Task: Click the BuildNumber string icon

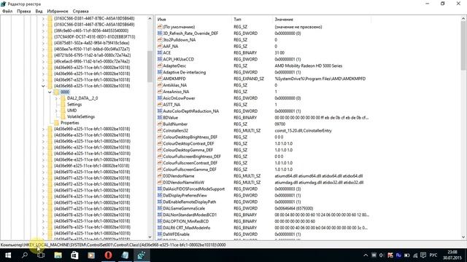Action: [x=160, y=124]
